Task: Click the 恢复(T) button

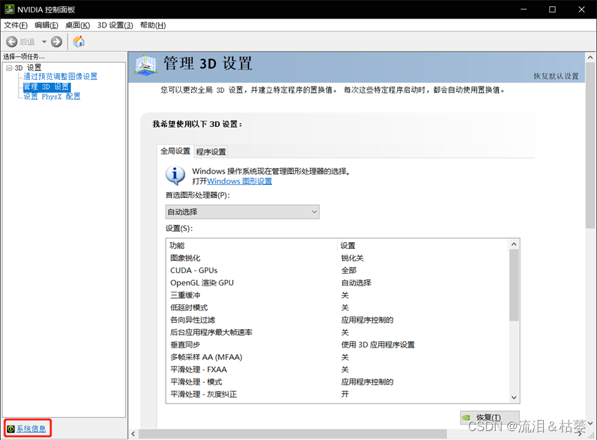Action: point(489,417)
